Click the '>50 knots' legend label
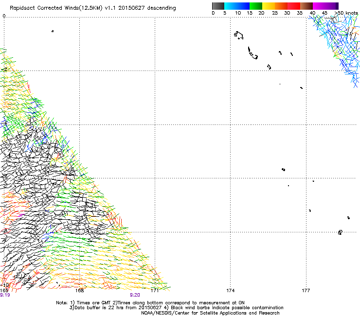Image resolution: width=360 pixels, height=316 pixels. click(346, 13)
